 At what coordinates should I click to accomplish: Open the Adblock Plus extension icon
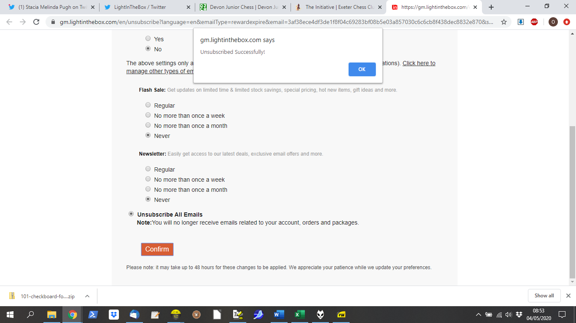click(534, 22)
